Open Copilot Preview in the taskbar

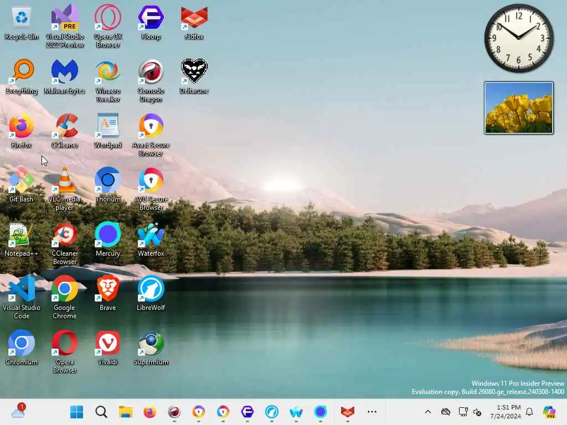coord(549,412)
